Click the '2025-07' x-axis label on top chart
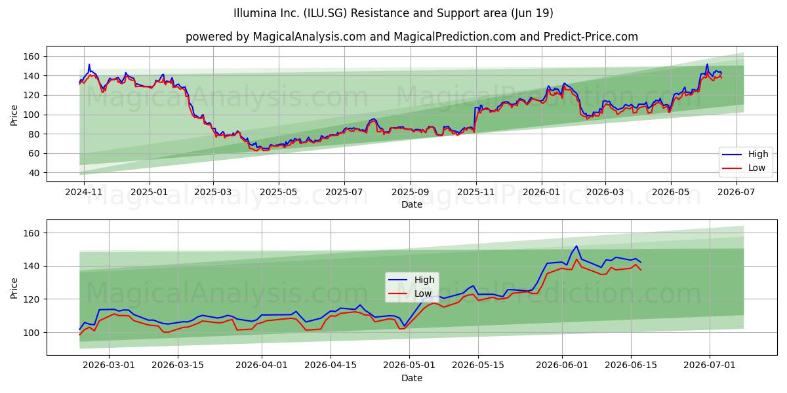Viewport: 787px width, 393px height. point(345,193)
